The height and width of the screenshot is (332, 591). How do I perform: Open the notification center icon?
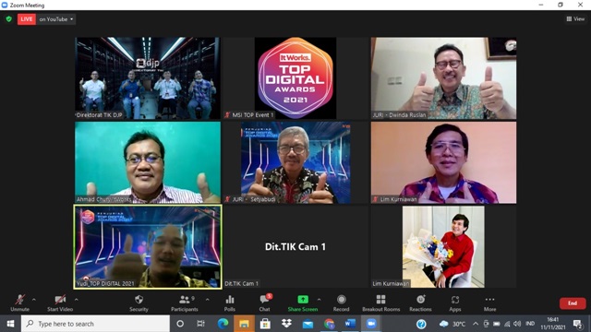click(578, 324)
